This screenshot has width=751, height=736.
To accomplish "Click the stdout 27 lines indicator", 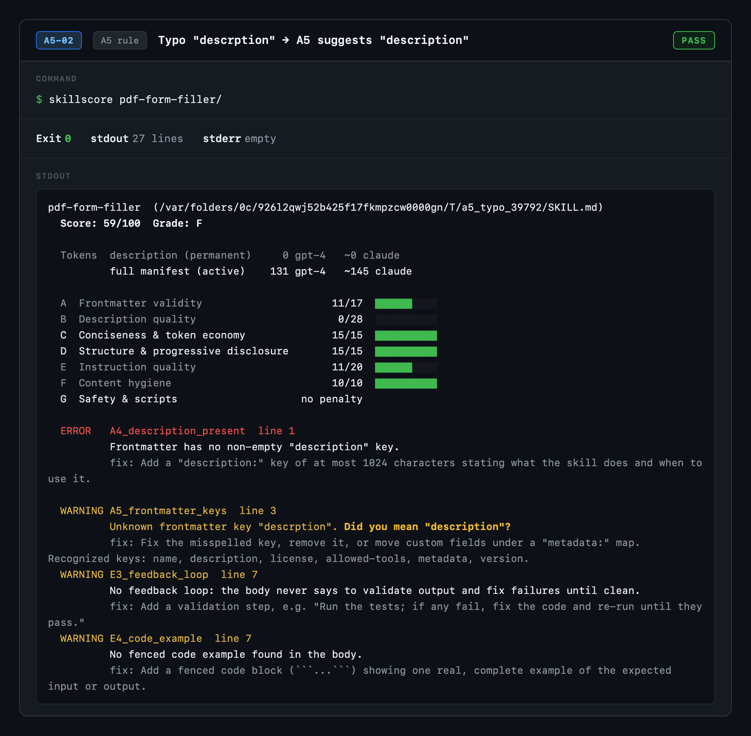I will pyautogui.click(x=137, y=138).
